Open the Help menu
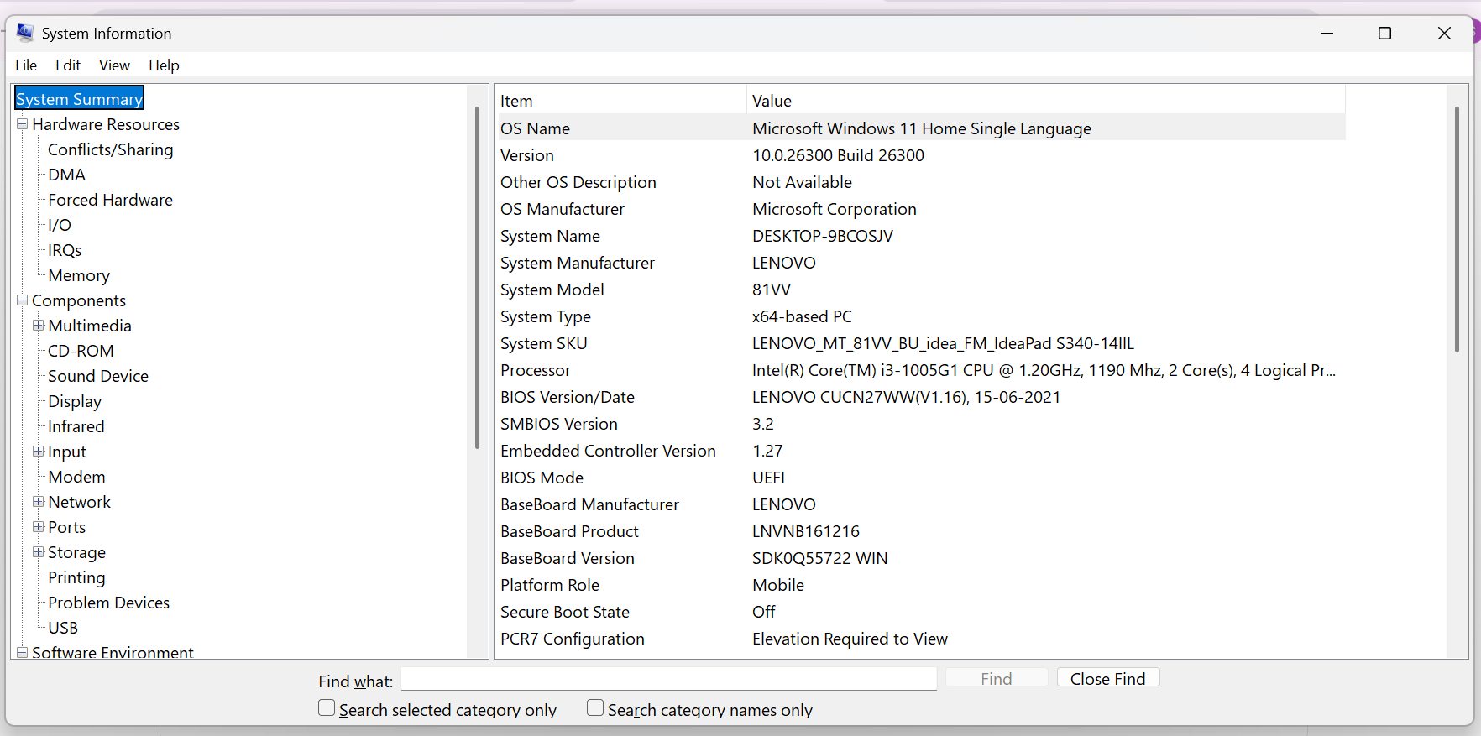The height and width of the screenshot is (736, 1481). (164, 65)
